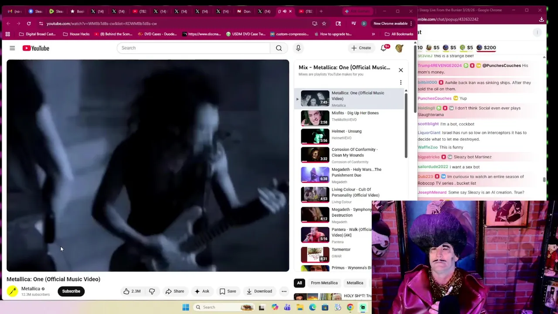Open YouTube notifications bell

pos(384,48)
